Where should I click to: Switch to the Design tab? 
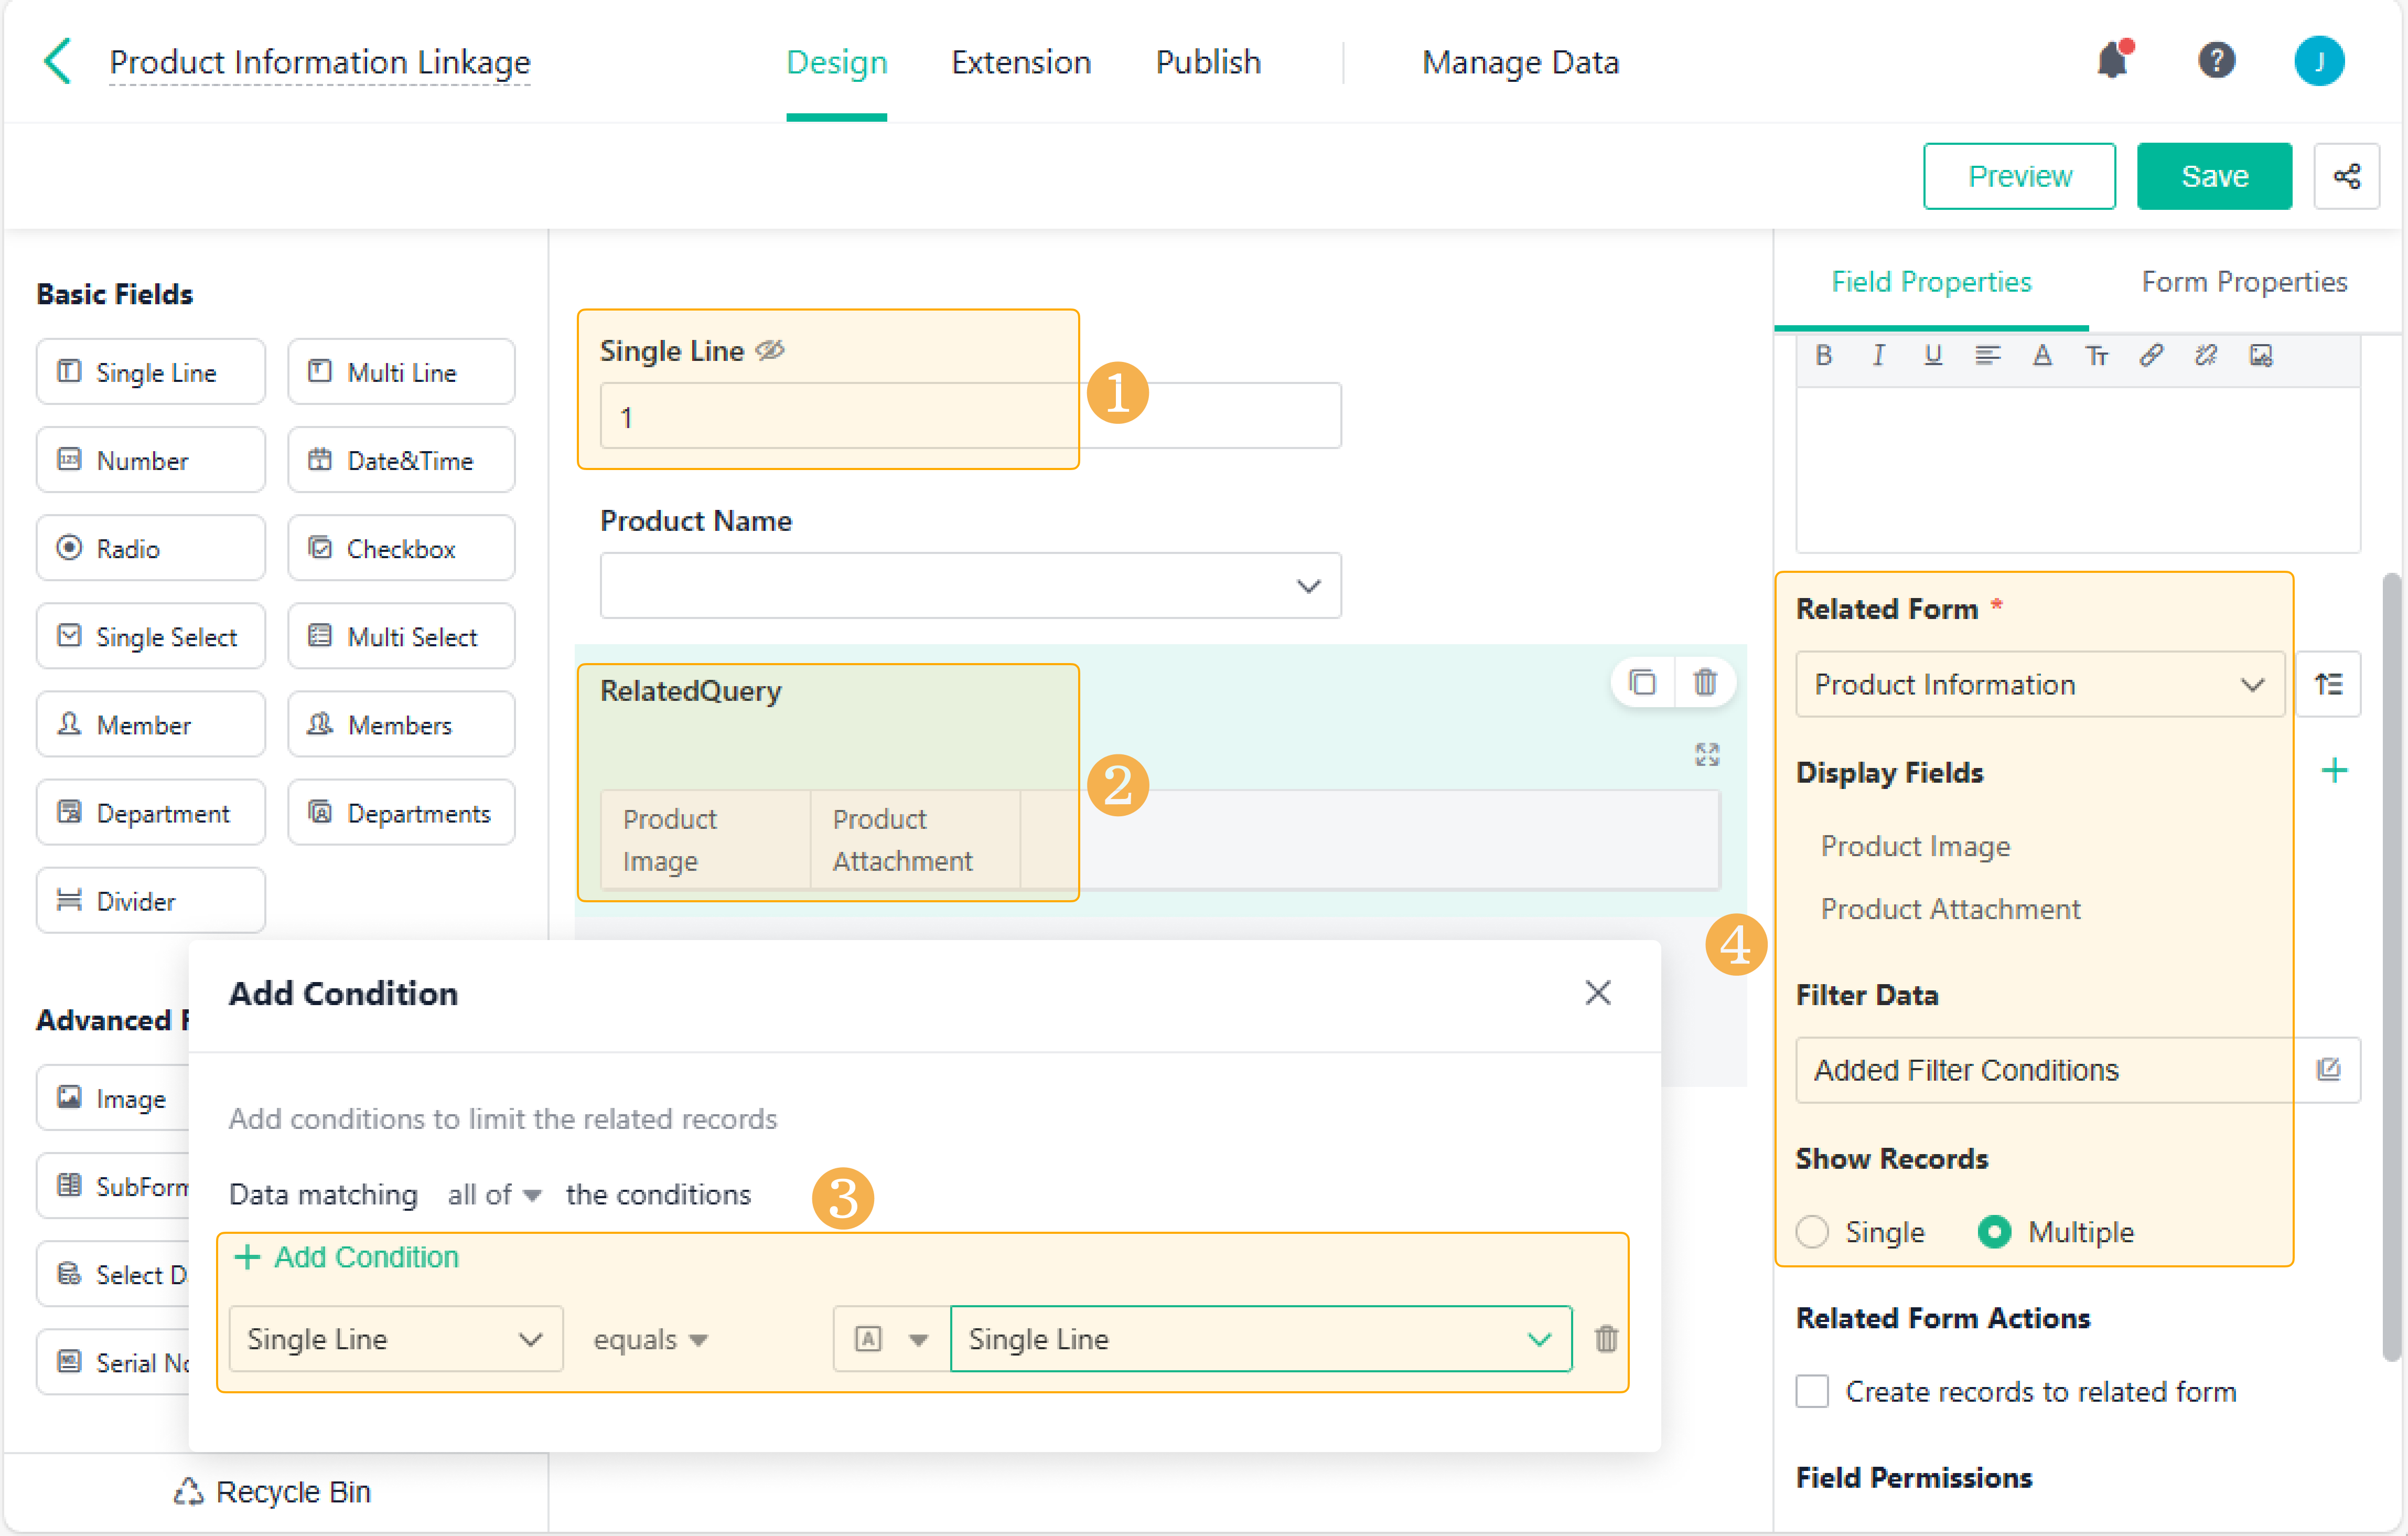click(836, 62)
